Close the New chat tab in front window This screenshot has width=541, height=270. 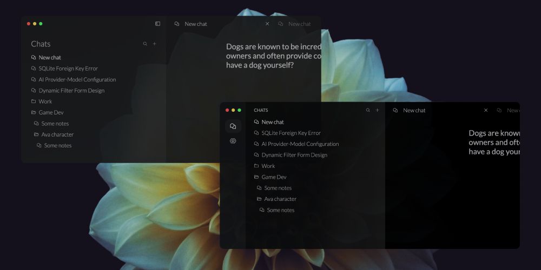tap(486, 110)
